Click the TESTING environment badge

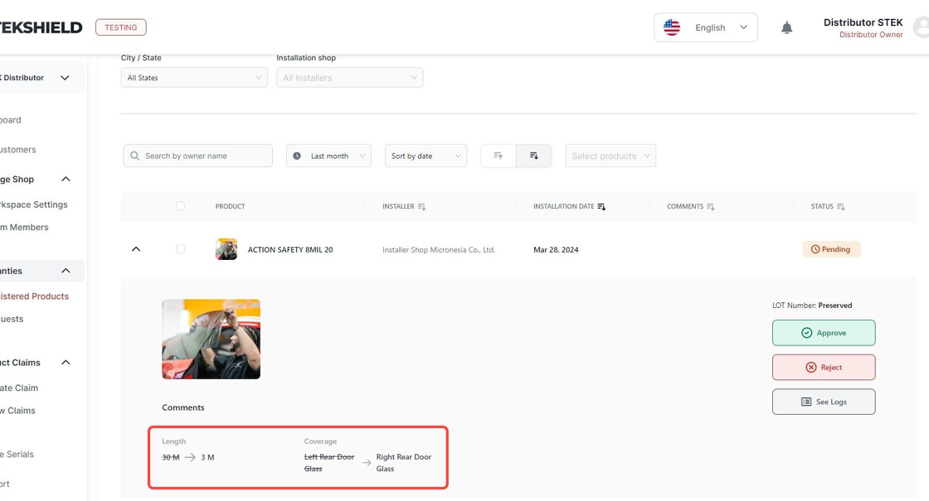tap(121, 27)
